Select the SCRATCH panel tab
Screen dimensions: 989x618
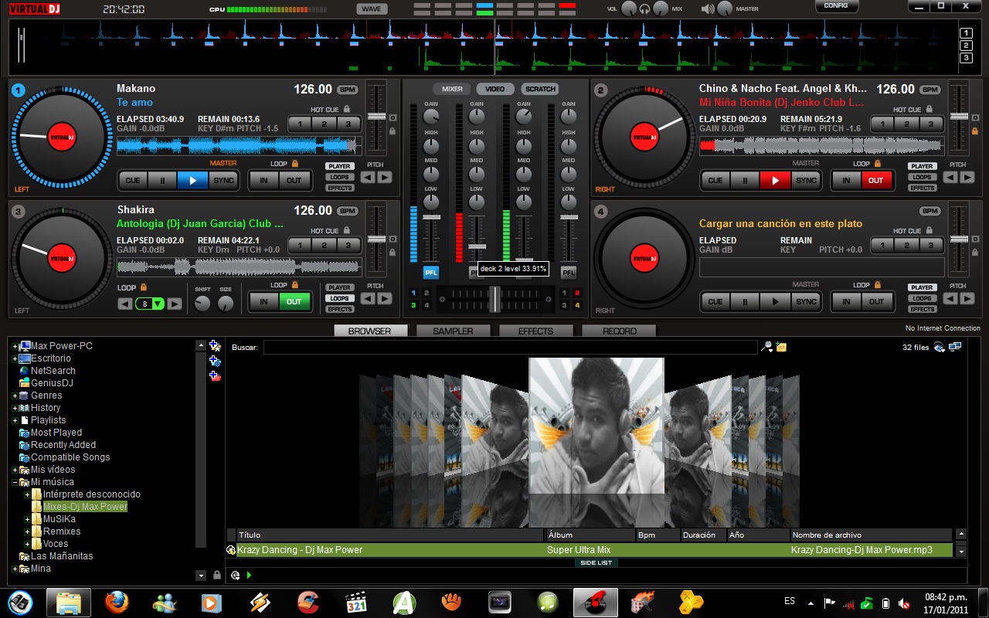(540, 89)
